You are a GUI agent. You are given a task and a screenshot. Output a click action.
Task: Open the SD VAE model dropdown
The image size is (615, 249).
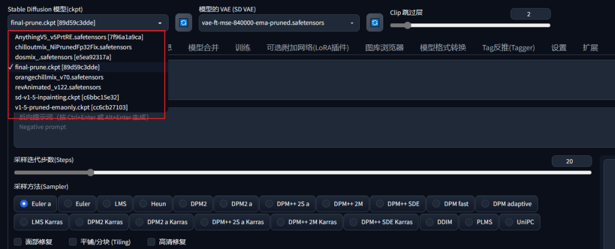(279, 23)
